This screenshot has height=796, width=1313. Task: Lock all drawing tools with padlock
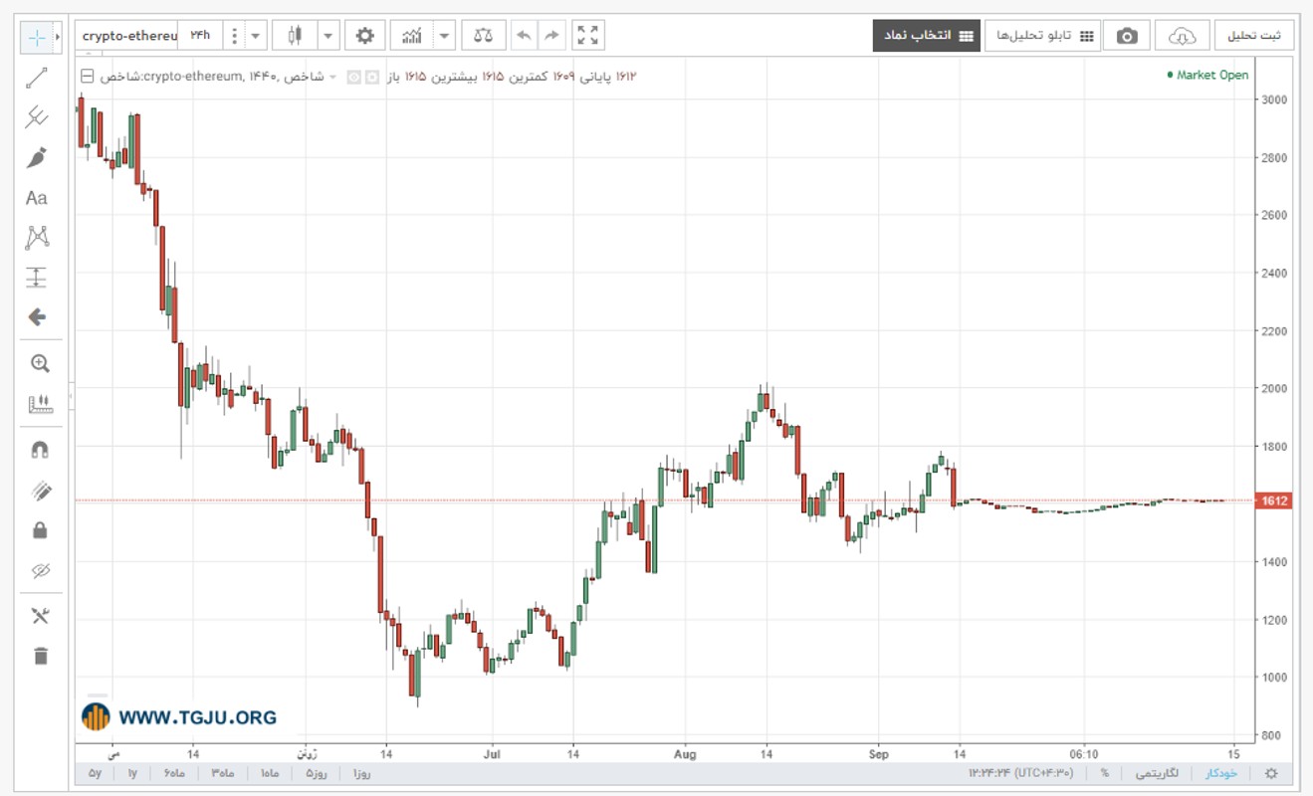pos(40,530)
